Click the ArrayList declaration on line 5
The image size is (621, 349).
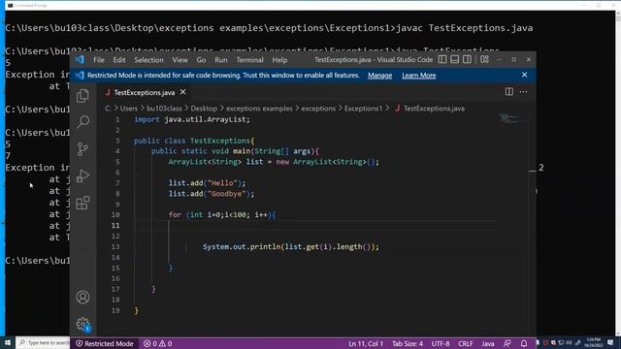[x=274, y=162]
